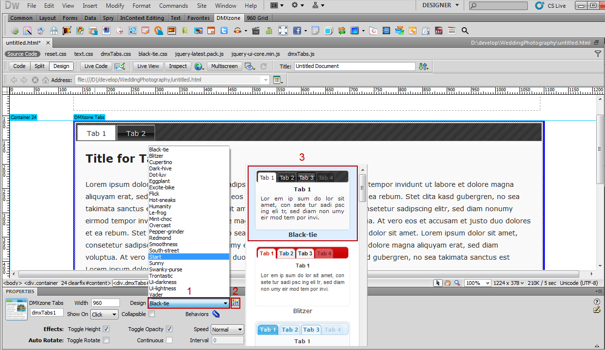The image size is (605, 350).
Task: Click the Live Code options icon
Action: [119, 66]
